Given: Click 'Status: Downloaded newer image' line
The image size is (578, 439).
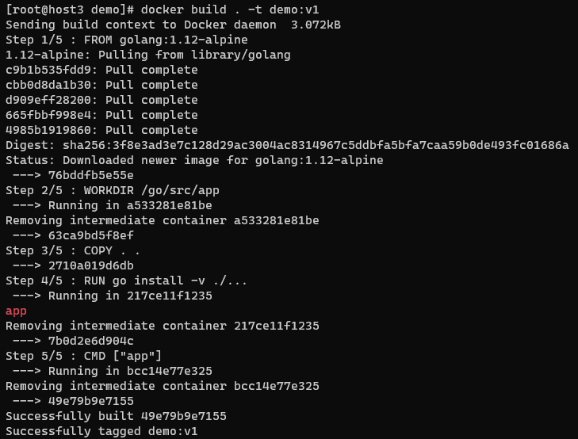Looking at the screenshot, I should pyautogui.click(x=194, y=160).
